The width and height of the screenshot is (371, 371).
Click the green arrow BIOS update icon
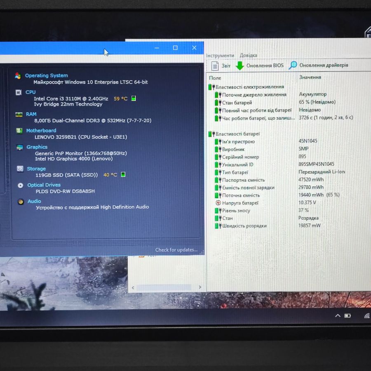click(x=240, y=66)
